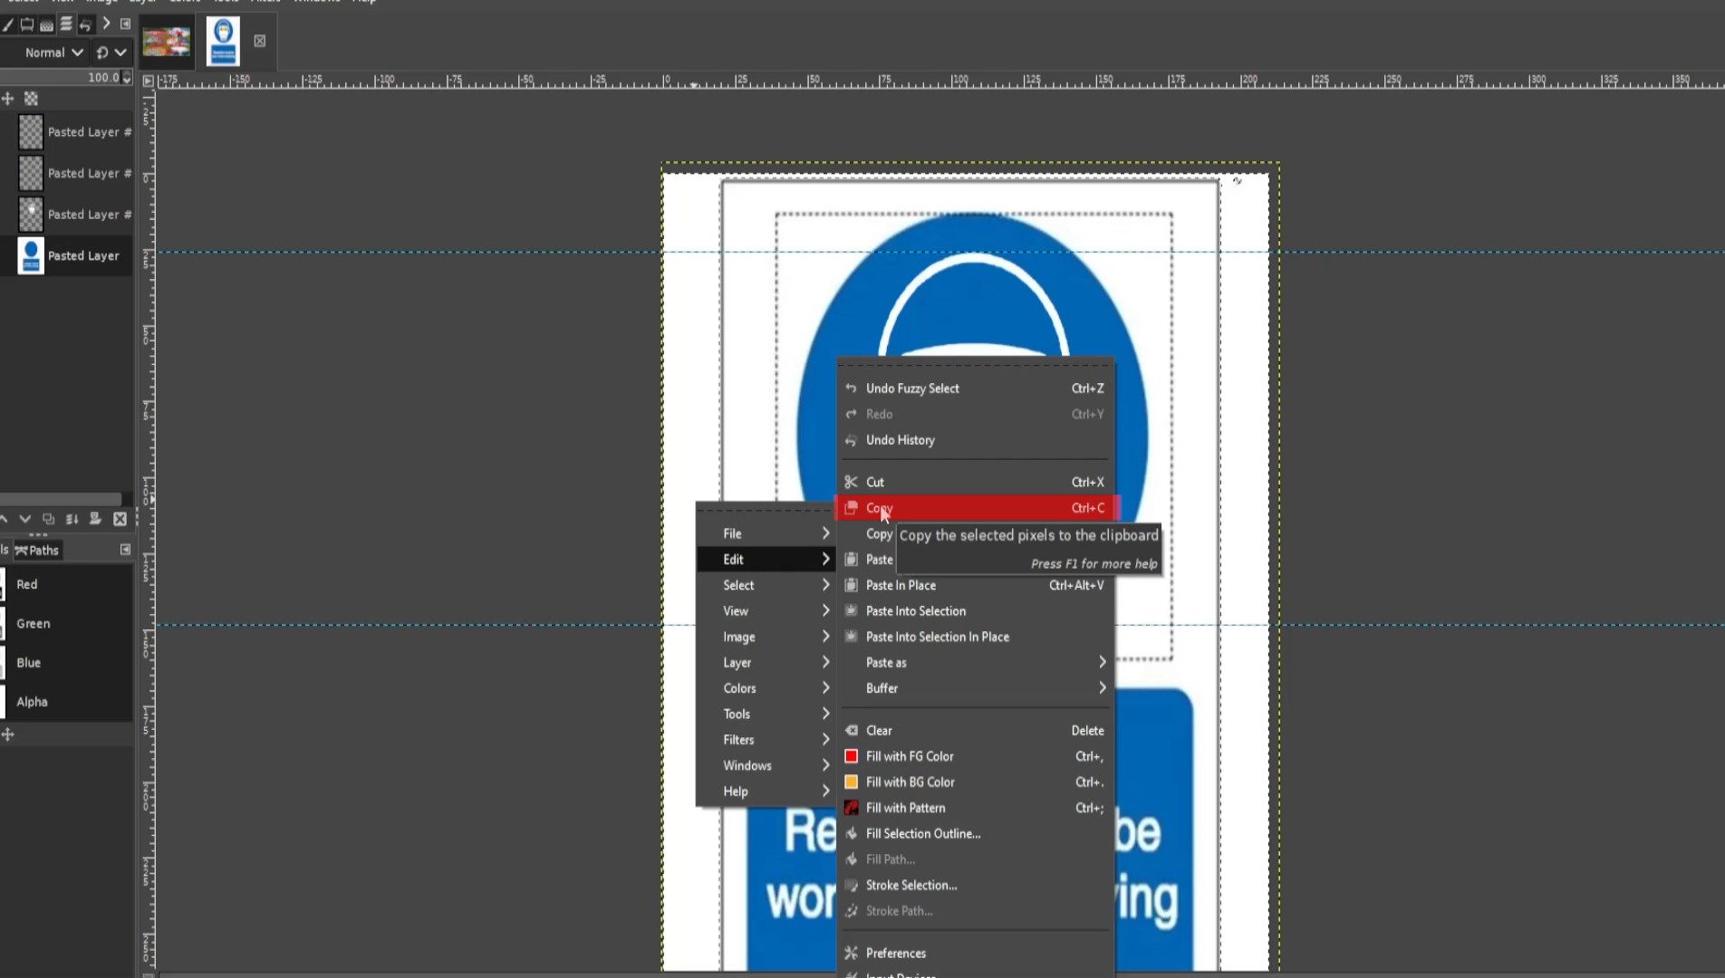
Task: Expand the Layer submenu in context menu
Action: pos(766,663)
